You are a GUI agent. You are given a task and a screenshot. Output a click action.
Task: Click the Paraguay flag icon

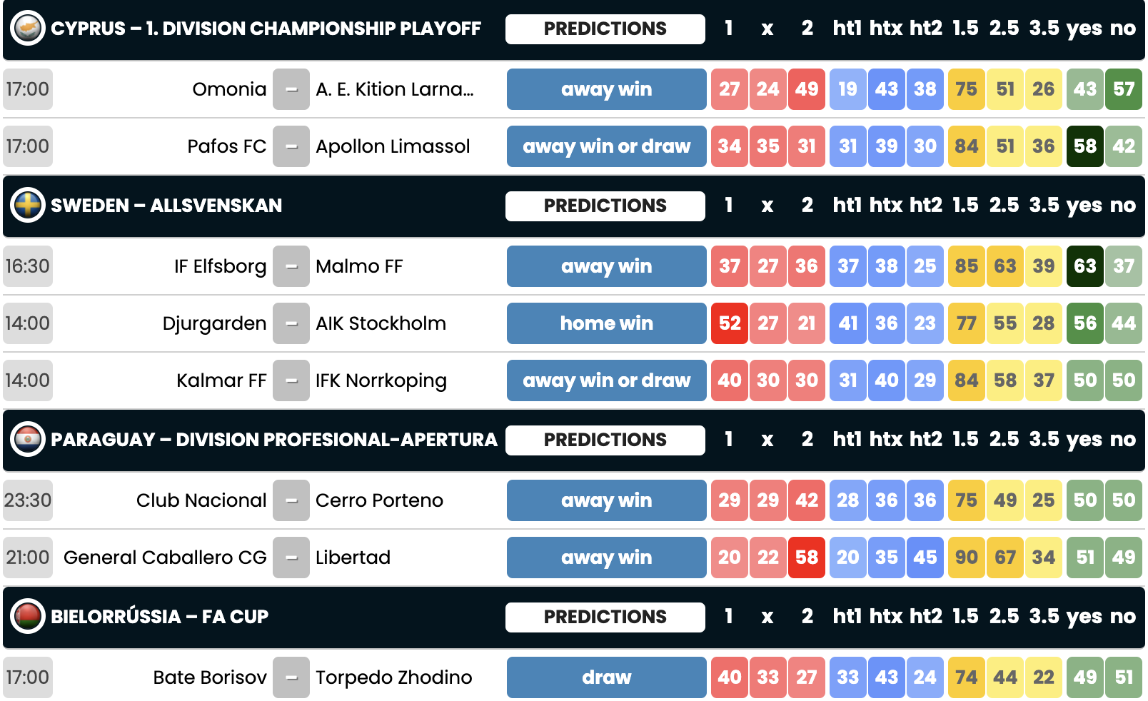28,440
